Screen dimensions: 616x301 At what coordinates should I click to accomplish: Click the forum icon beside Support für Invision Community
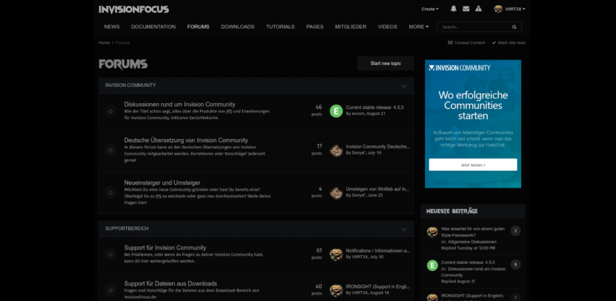[x=110, y=254]
